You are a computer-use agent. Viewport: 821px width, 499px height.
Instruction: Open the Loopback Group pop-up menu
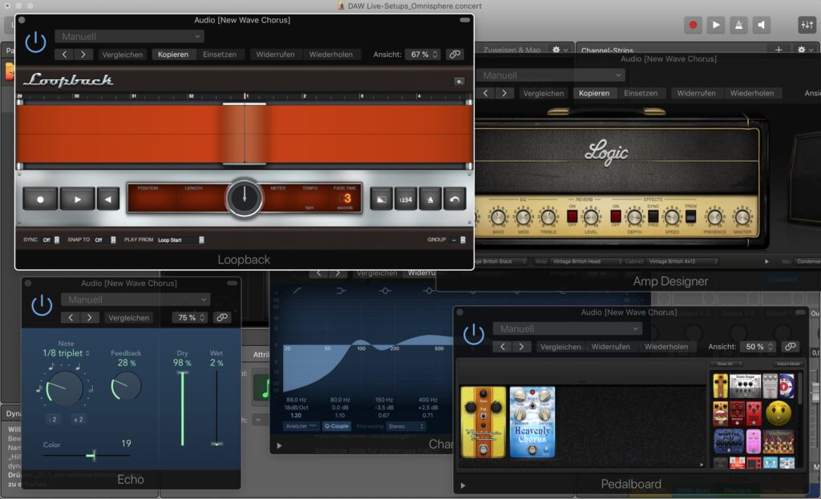coord(458,240)
